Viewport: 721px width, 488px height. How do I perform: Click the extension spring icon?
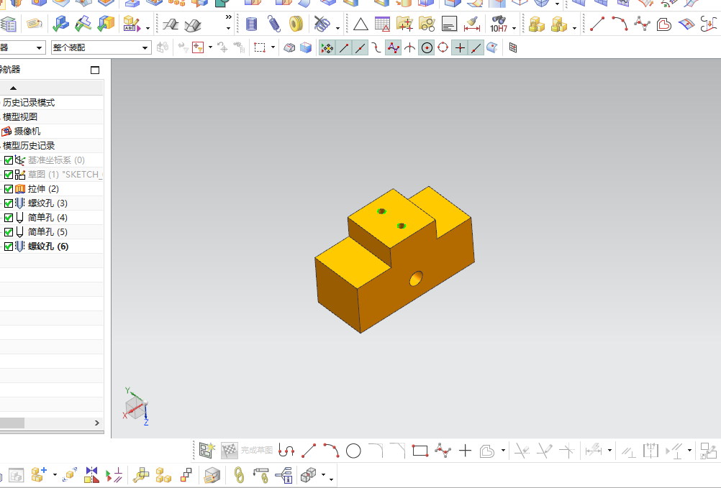(274, 24)
